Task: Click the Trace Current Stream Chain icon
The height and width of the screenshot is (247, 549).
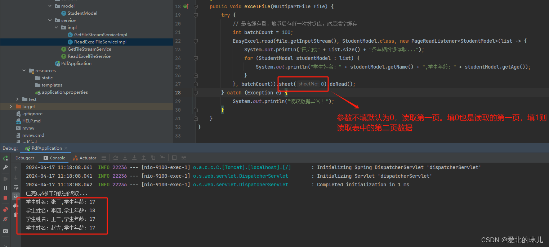Action: point(184,158)
